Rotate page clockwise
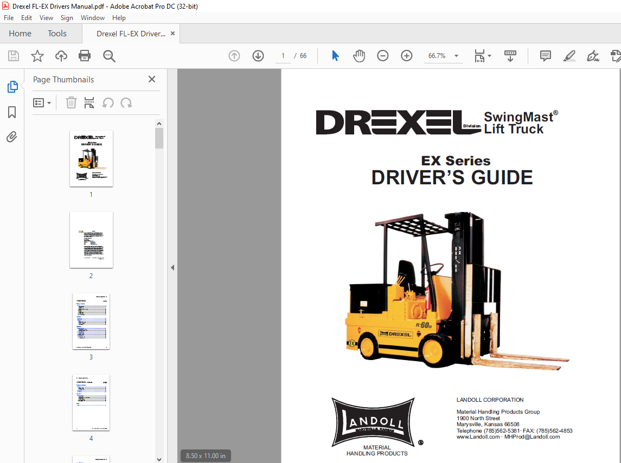 (x=126, y=103)
